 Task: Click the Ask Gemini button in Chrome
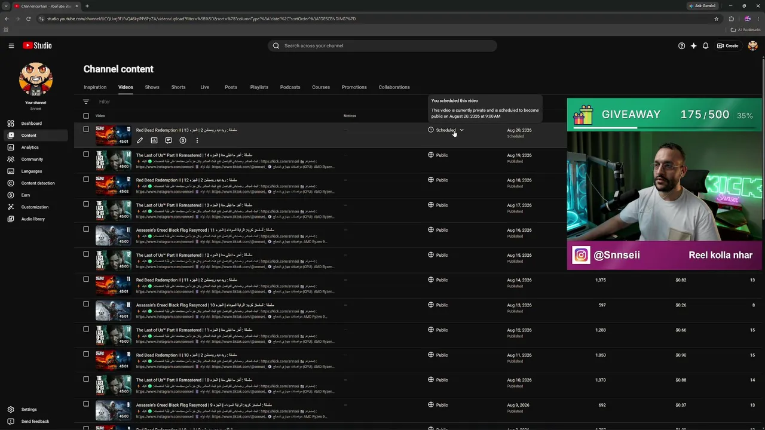pyautogui.click(x=702, y=6)
